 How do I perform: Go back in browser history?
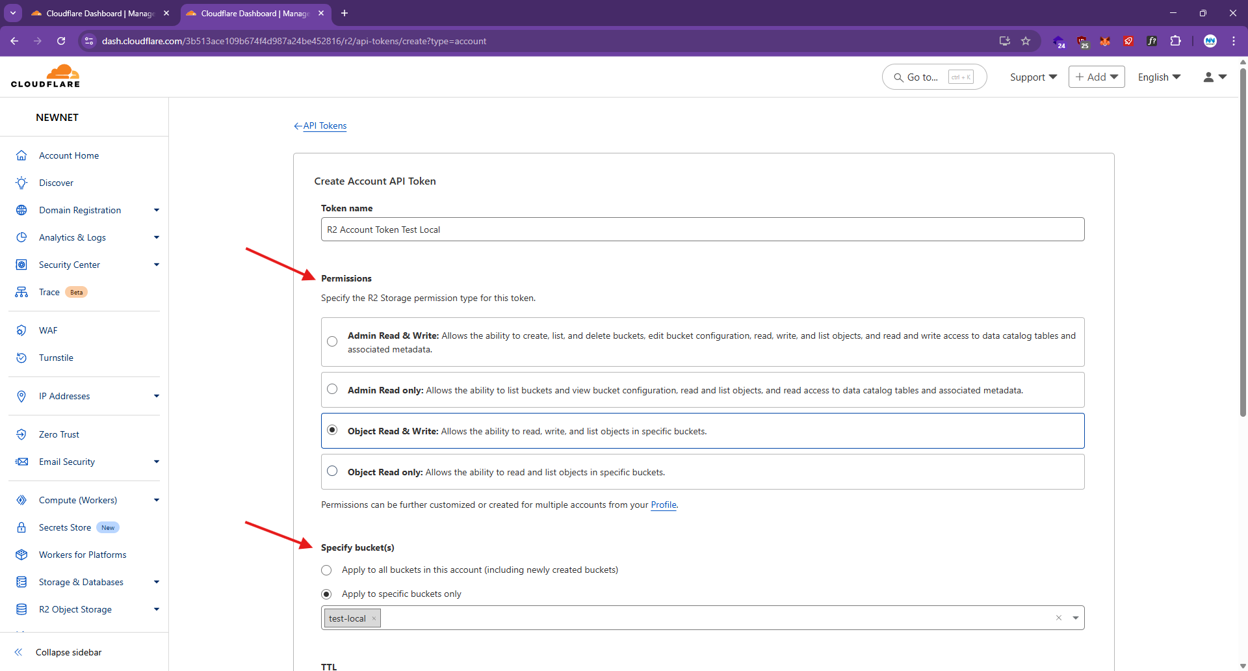pos(14,41)
